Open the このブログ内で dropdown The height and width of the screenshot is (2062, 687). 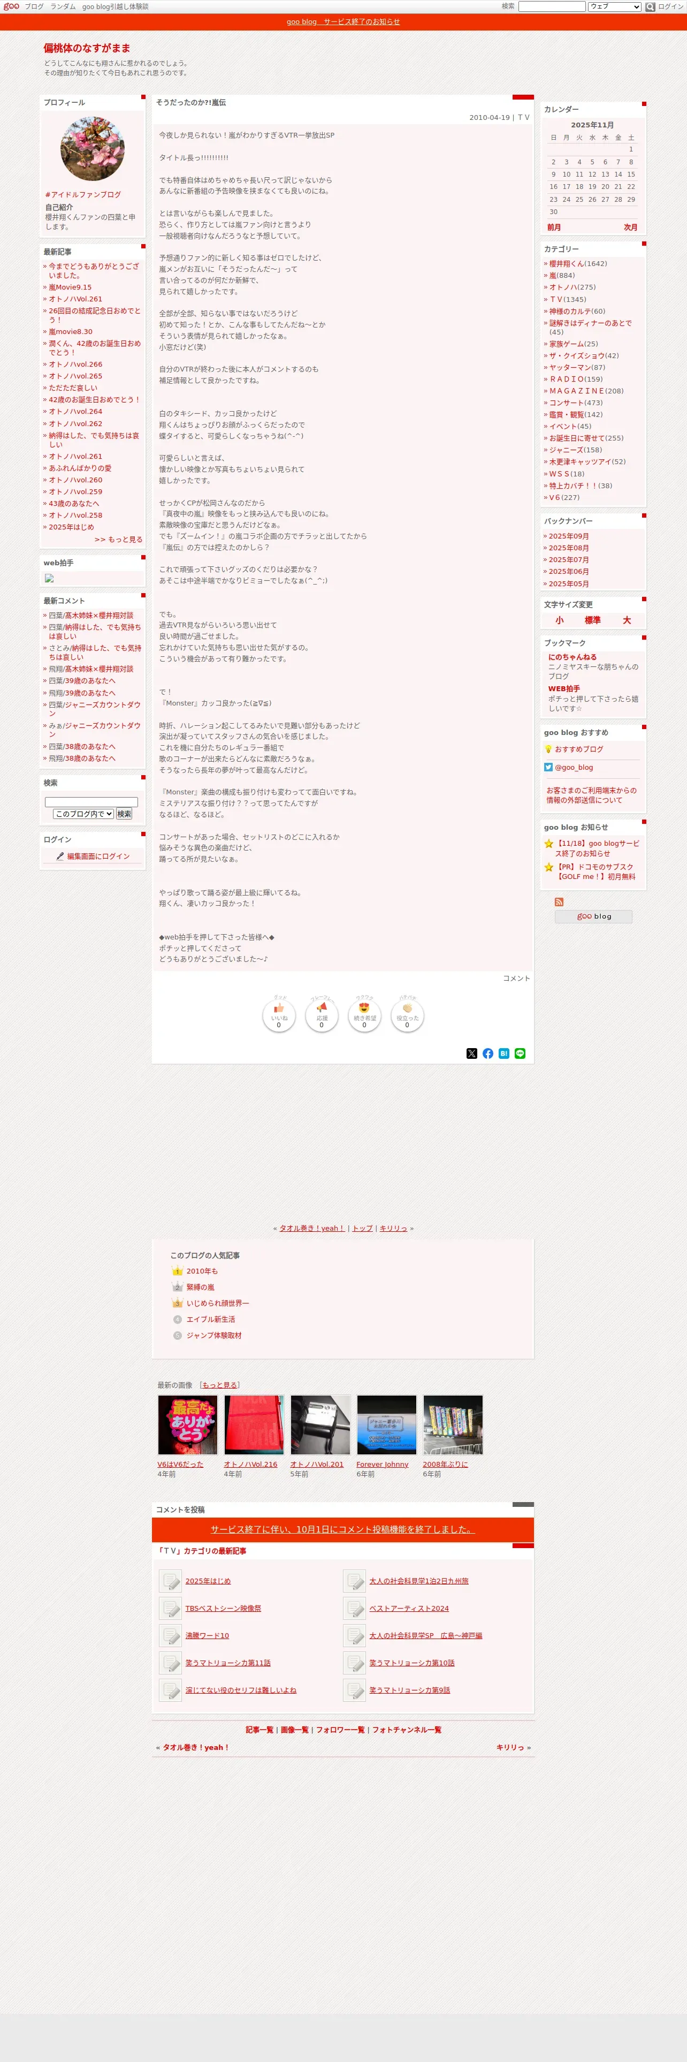point(83,814)
